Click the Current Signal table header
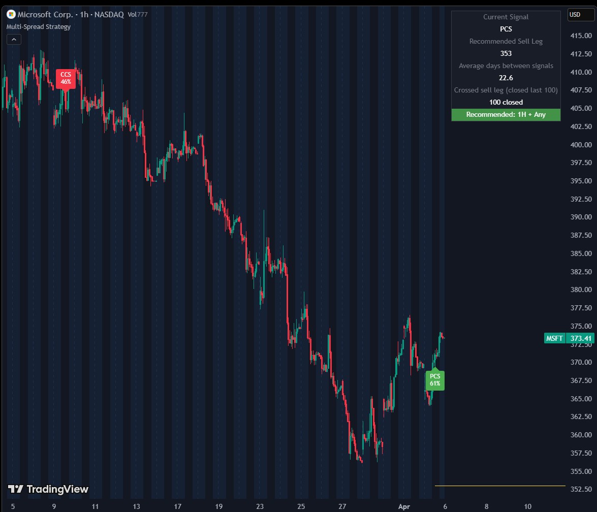Image resolution: width=597 pixels, height=512 pixels. 506,17
